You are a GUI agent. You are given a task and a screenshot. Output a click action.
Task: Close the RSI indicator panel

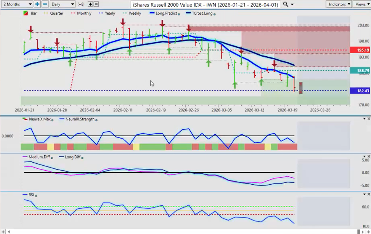coord(369,194)
